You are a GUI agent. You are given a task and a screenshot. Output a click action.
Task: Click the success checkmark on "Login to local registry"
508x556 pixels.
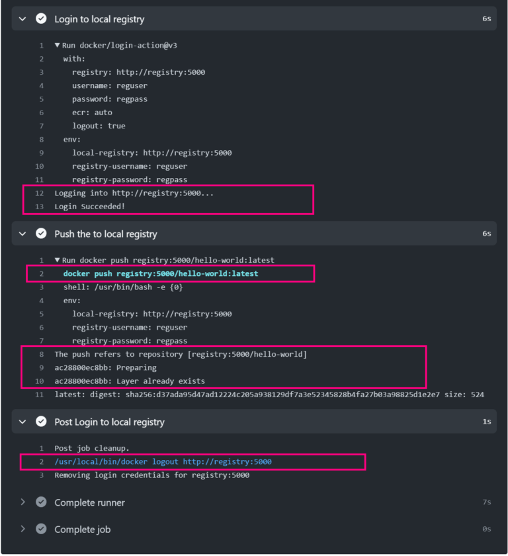click(41, 19)
